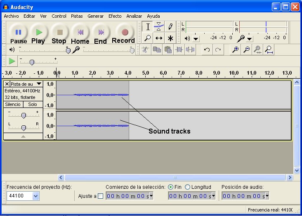302x216 pixels.
Task: Click the Fit selection in window icon
Action: (x=257, y=49)
